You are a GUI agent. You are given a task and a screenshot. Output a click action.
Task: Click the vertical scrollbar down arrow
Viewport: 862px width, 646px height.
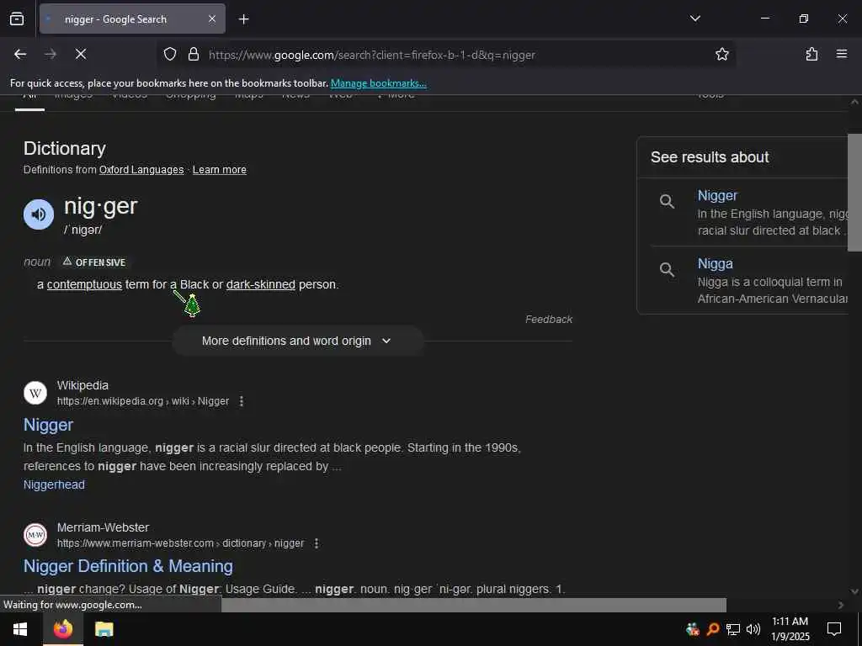coord(854,591)
